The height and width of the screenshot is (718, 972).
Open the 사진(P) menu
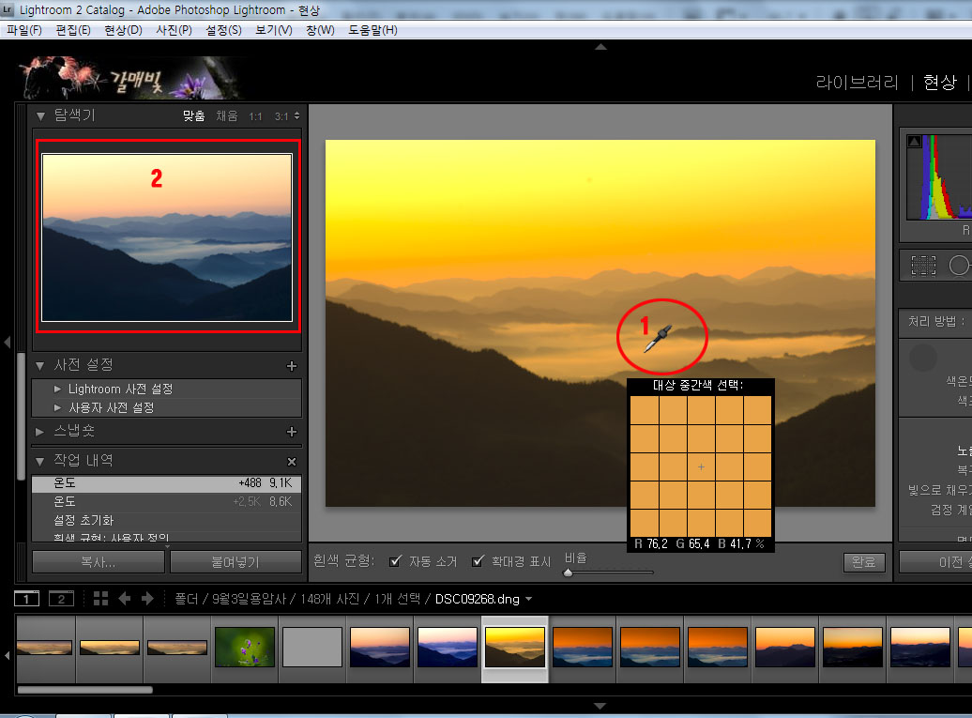174,30
